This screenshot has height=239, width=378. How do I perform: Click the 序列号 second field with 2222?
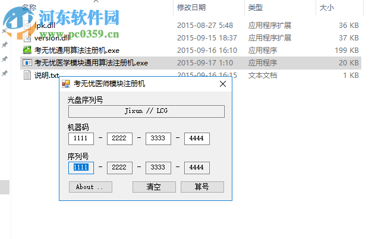[x=119, y=168]
